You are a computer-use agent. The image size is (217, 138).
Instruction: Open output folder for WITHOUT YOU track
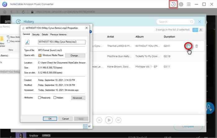188,46
